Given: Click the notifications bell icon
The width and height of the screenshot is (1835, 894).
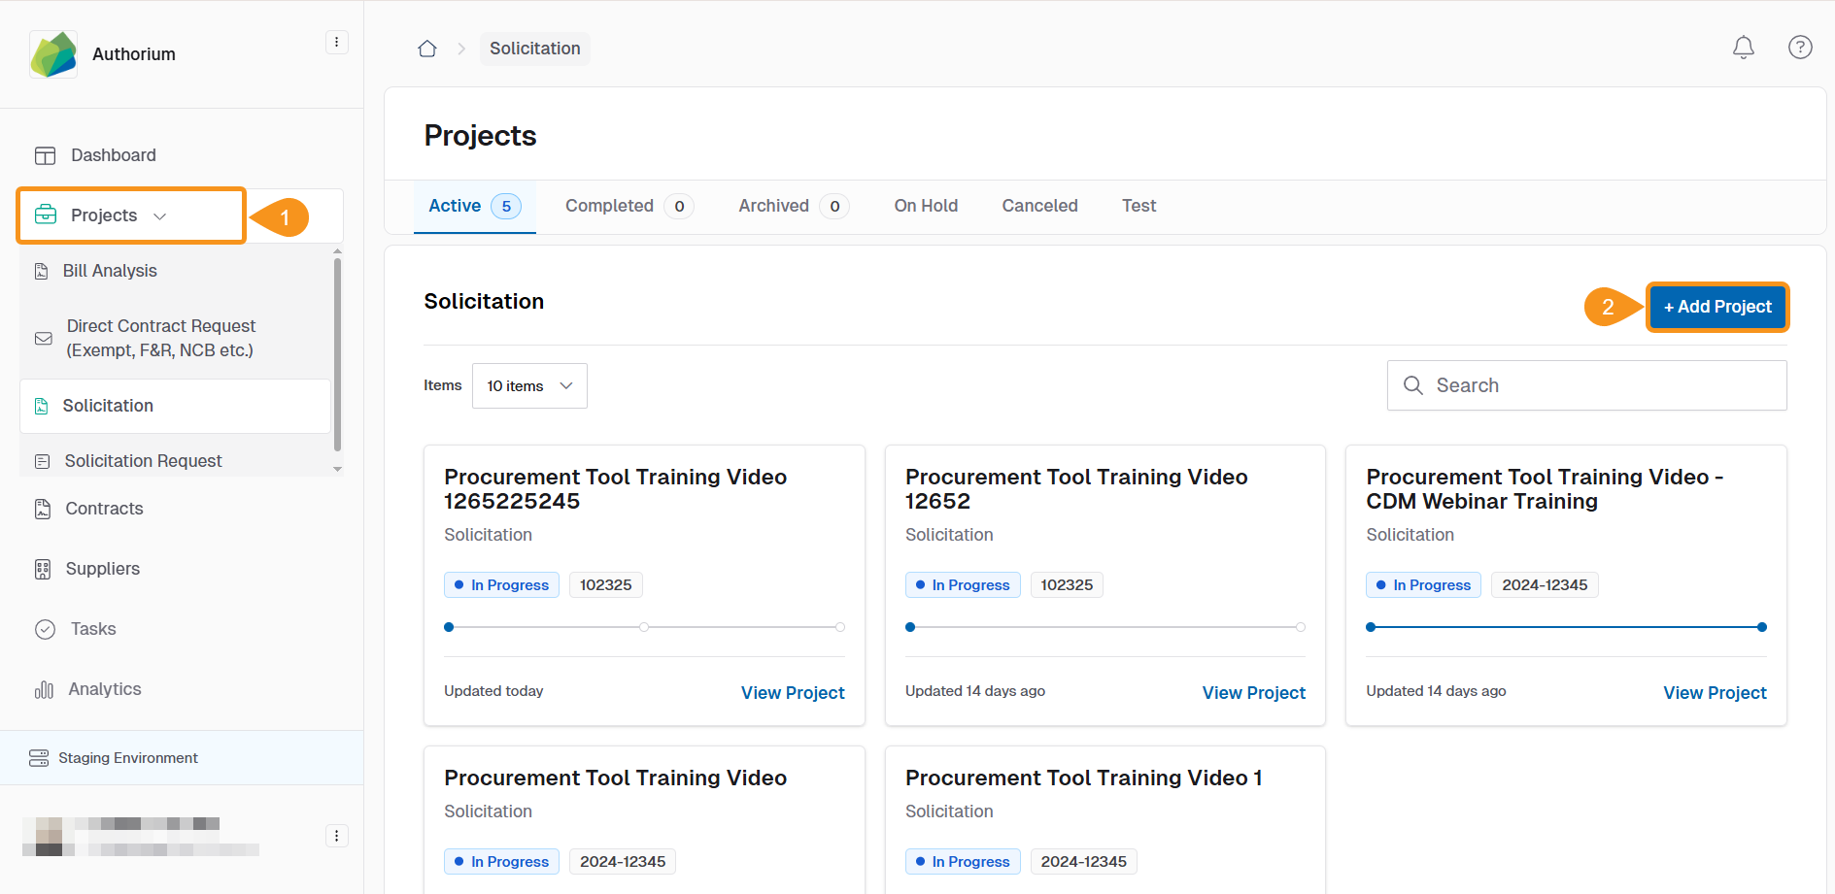Looking at the screenshot, I should (1743, 48).
